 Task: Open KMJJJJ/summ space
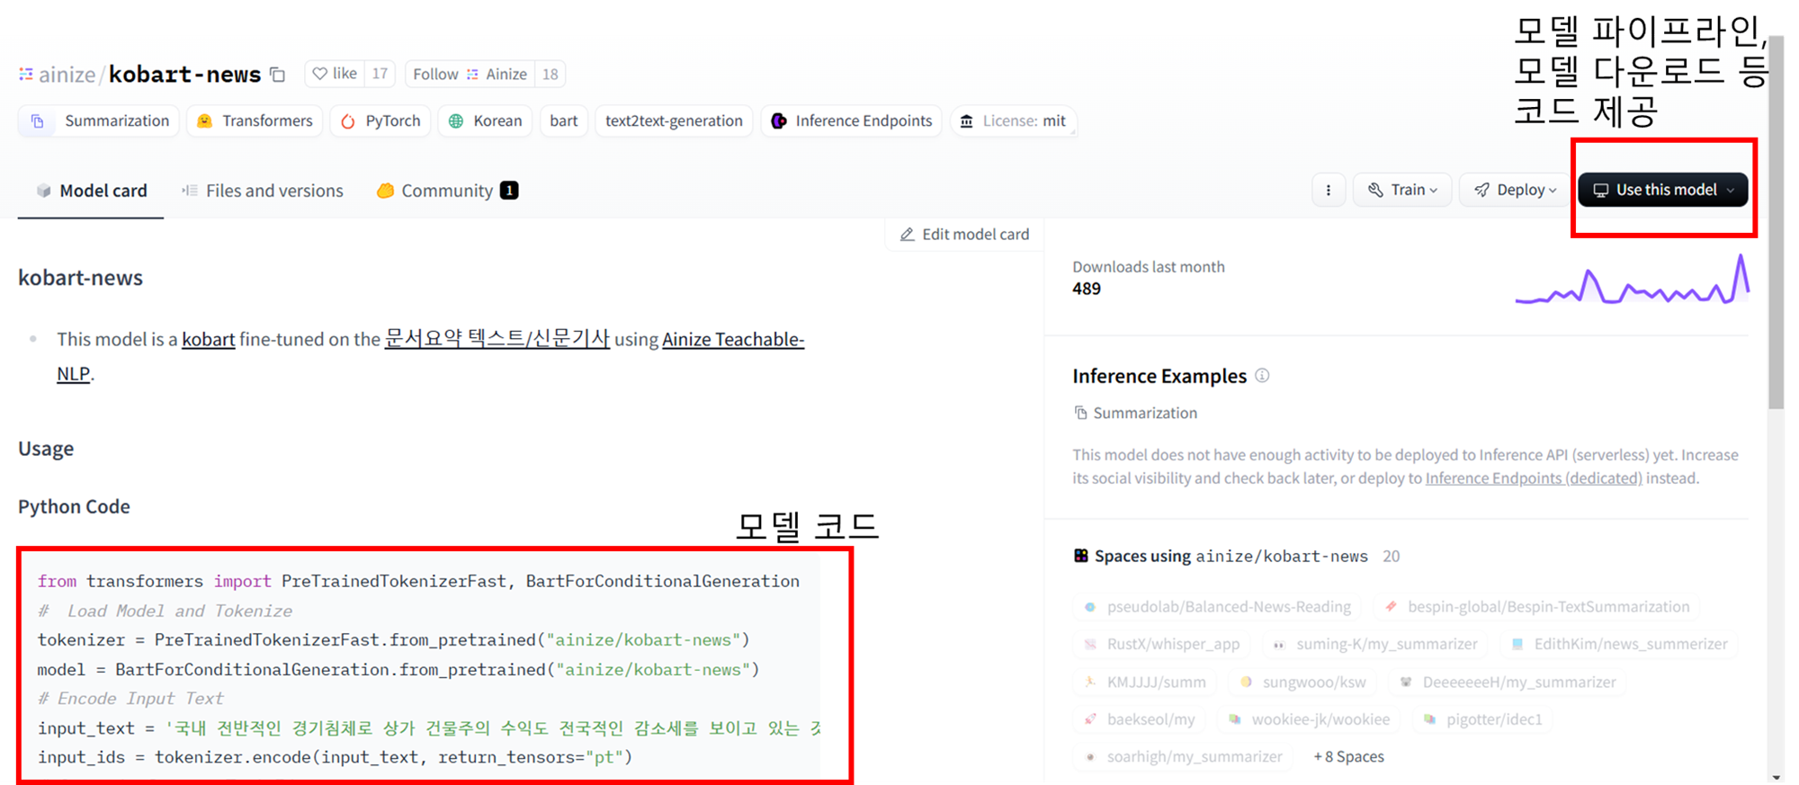[1145, 682]
